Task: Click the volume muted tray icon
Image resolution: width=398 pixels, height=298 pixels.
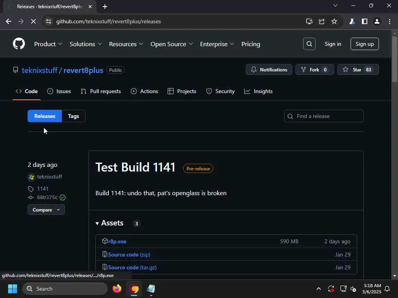Action: pyautogui.click(x=353, y=289)
